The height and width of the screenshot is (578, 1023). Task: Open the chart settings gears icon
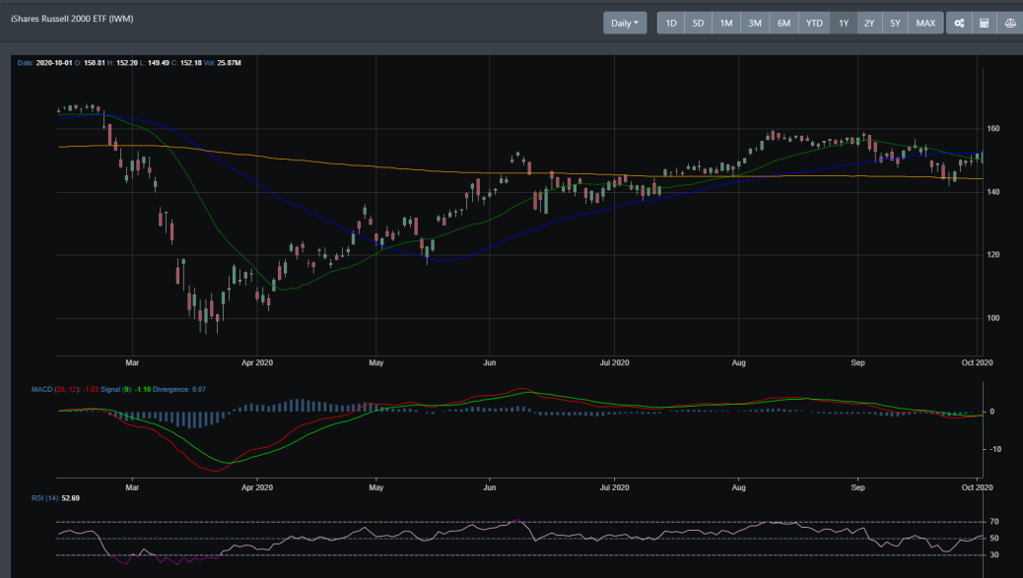[x=959, y=23]
